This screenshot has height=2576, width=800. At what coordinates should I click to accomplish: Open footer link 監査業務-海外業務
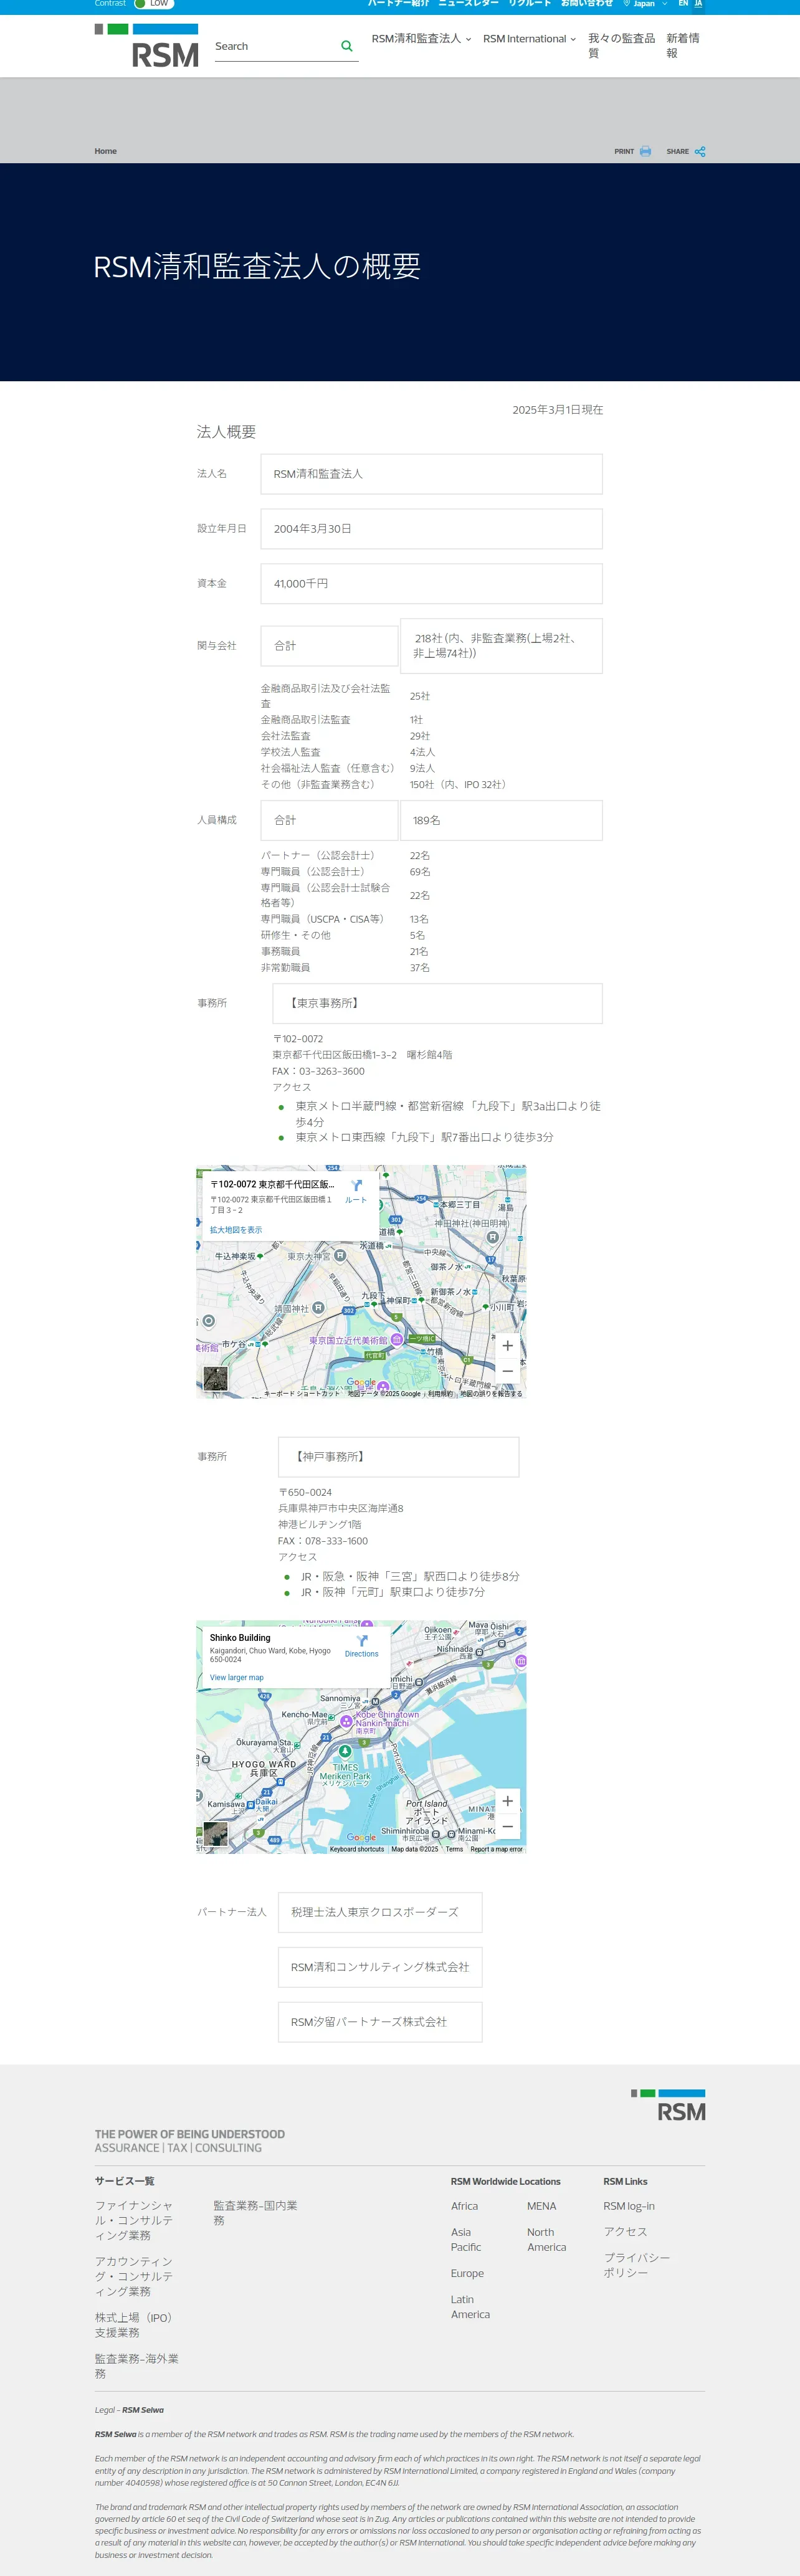[137, 2366]
